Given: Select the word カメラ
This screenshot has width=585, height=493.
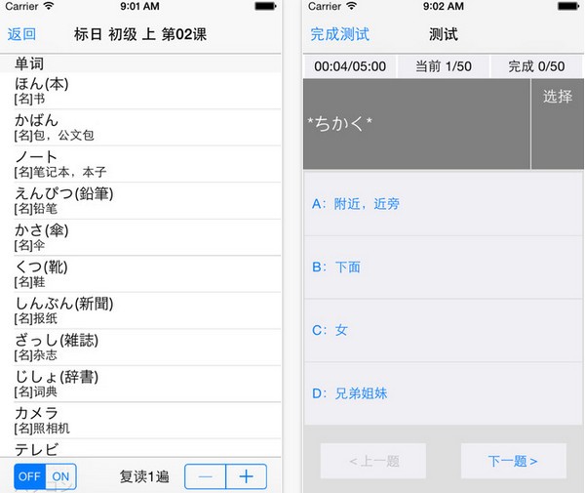Looking at the screenshot, I should coord(140,420).
